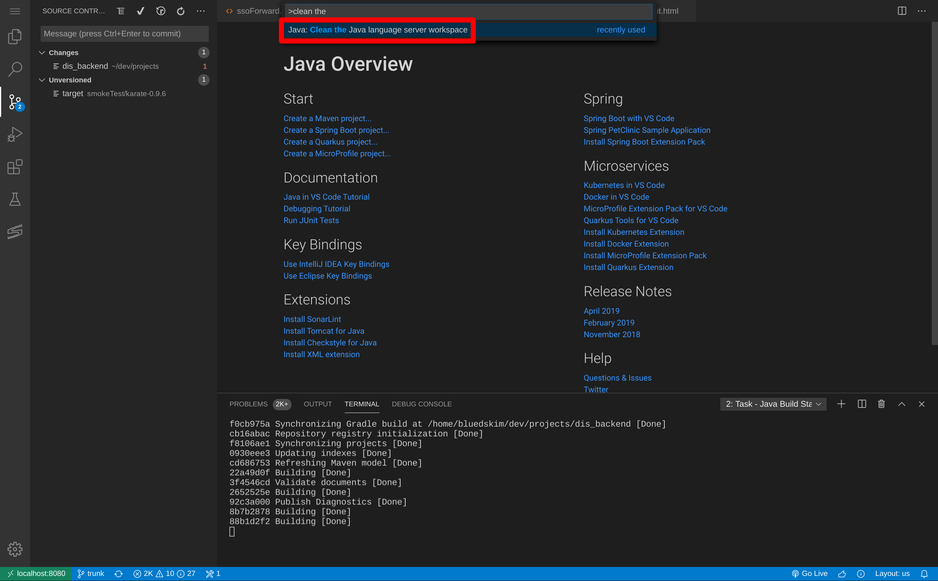Create a new terminal with plus icon

841,404
